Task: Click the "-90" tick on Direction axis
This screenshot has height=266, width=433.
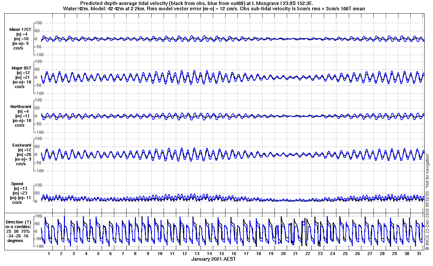Action: click(38, 239)
